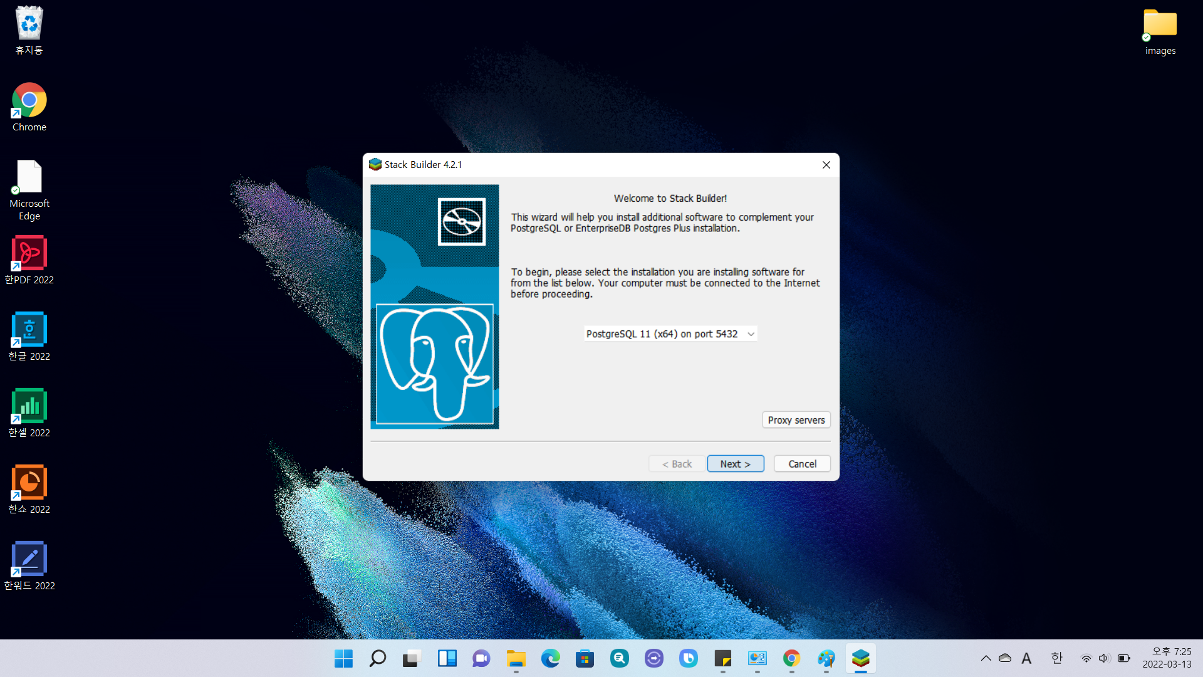Open the 한PDF 2022 desktop icon
The height and width of the screenshot is (677, 1203).
pos(29,254)
